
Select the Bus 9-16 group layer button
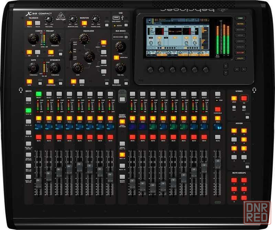point(122,166)
